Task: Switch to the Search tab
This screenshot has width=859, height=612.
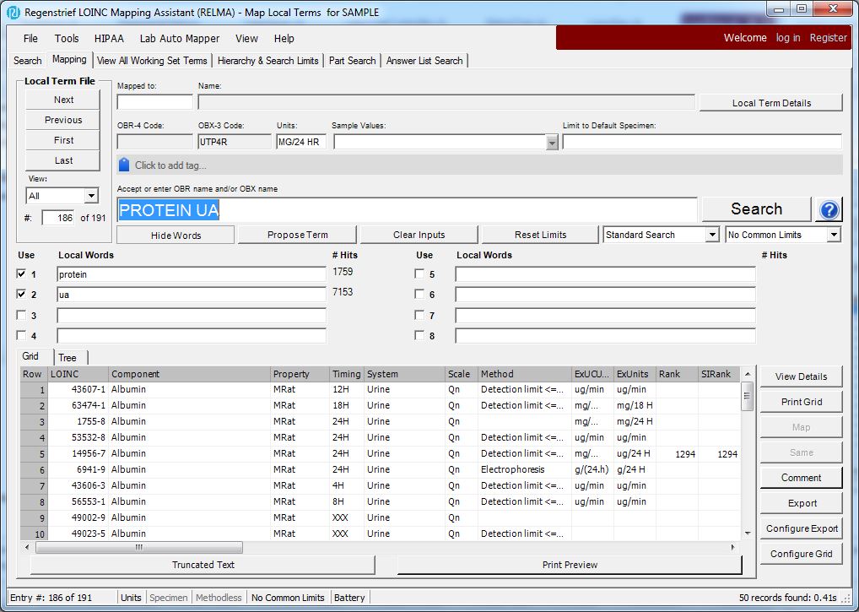Action: tap(27, 61)
